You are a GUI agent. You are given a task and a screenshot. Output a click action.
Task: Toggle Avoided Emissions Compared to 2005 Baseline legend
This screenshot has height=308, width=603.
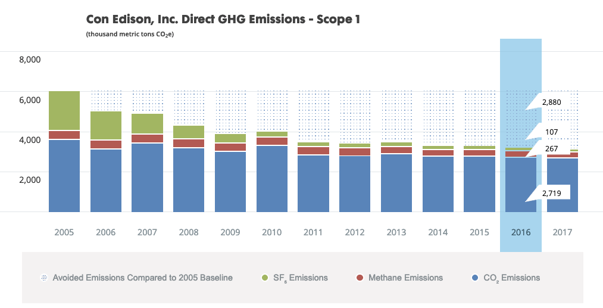[136, 278]
